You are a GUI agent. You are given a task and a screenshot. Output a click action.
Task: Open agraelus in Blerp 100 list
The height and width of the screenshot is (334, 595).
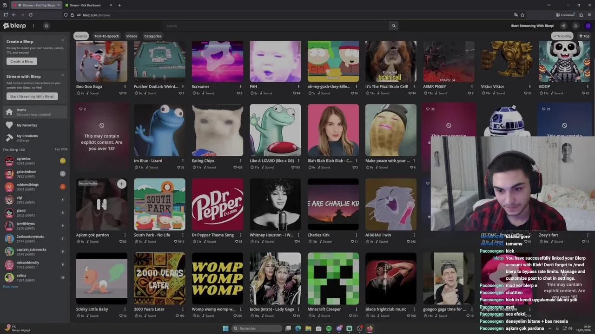tap(35, 161)
